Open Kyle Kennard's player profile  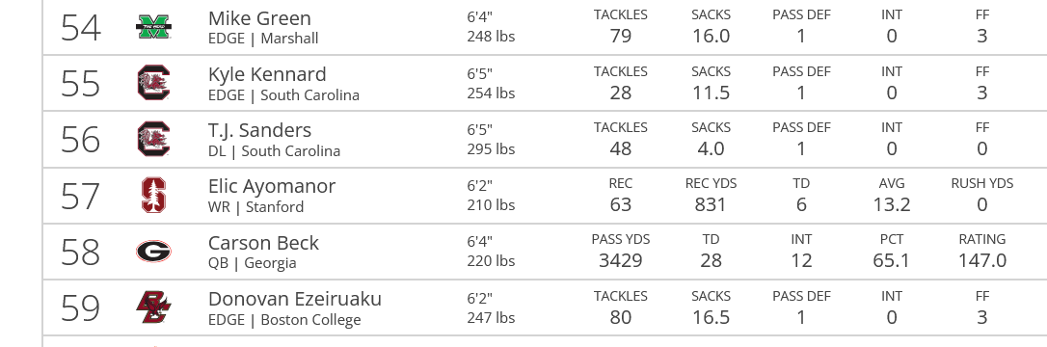coord(267,74)
